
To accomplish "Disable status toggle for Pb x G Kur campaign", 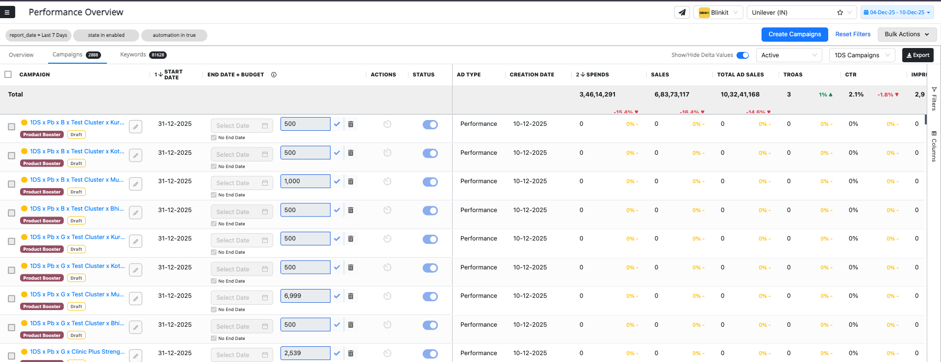I will [430, 239].
